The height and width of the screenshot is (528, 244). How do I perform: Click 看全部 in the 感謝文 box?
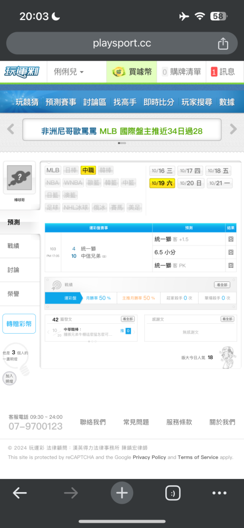(x=227, y=319)
